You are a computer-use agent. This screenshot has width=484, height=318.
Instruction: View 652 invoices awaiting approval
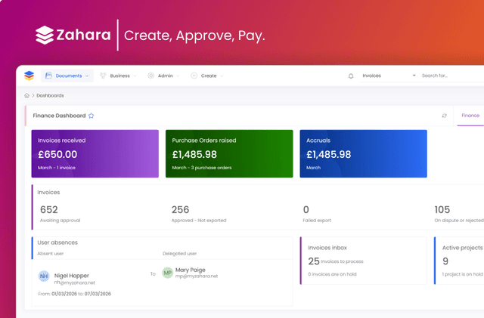click(60, 214)
